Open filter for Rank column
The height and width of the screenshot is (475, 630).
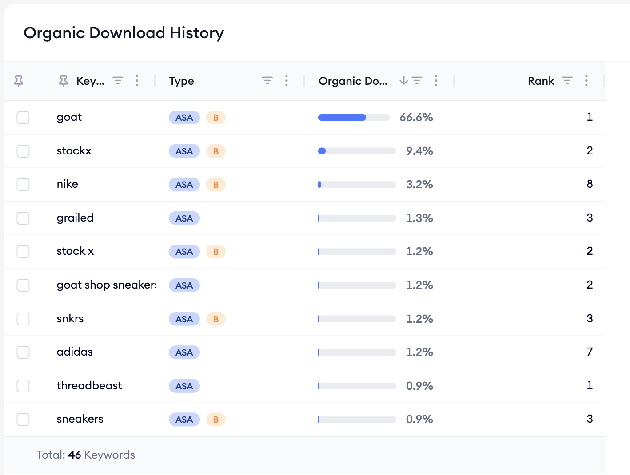point(567,80)
